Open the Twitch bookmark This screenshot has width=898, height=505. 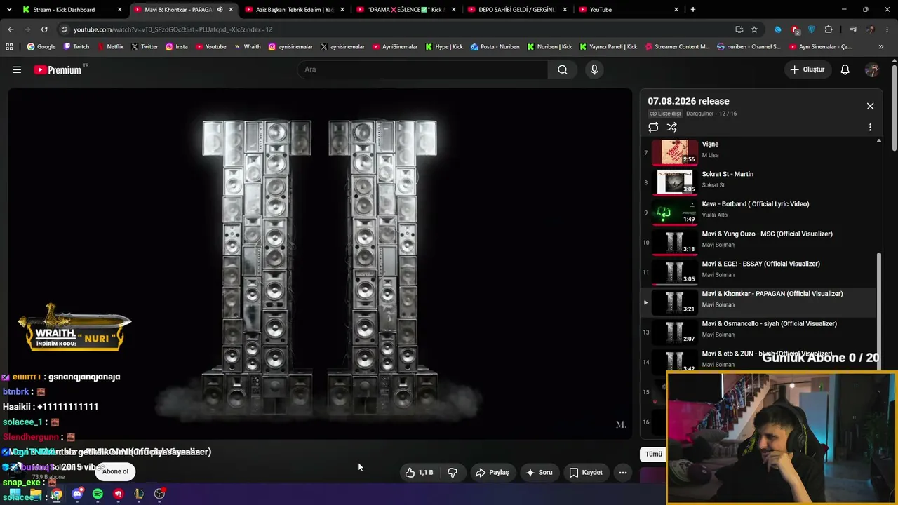(x=76, y=47)
